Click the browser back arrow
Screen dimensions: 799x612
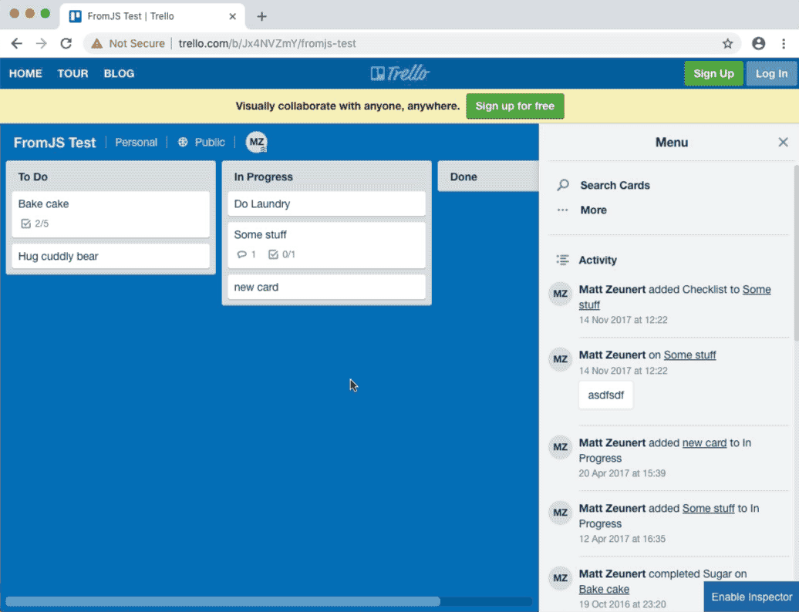17,43
